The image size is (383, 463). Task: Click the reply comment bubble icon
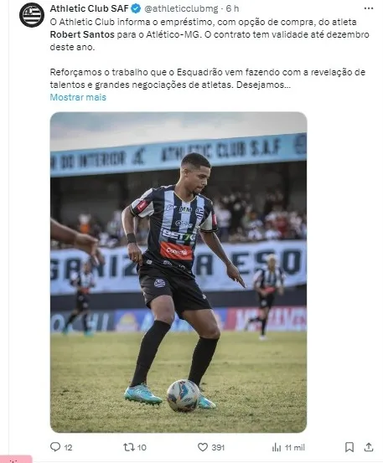pyautogui.click(x=55, y=447)
